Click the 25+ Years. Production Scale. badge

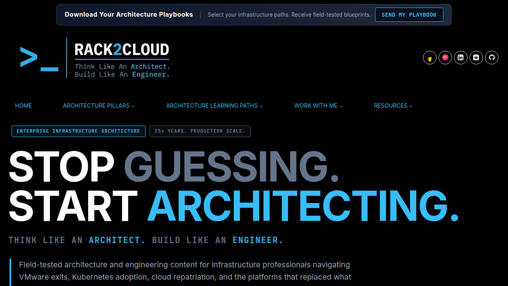point(200,131)
